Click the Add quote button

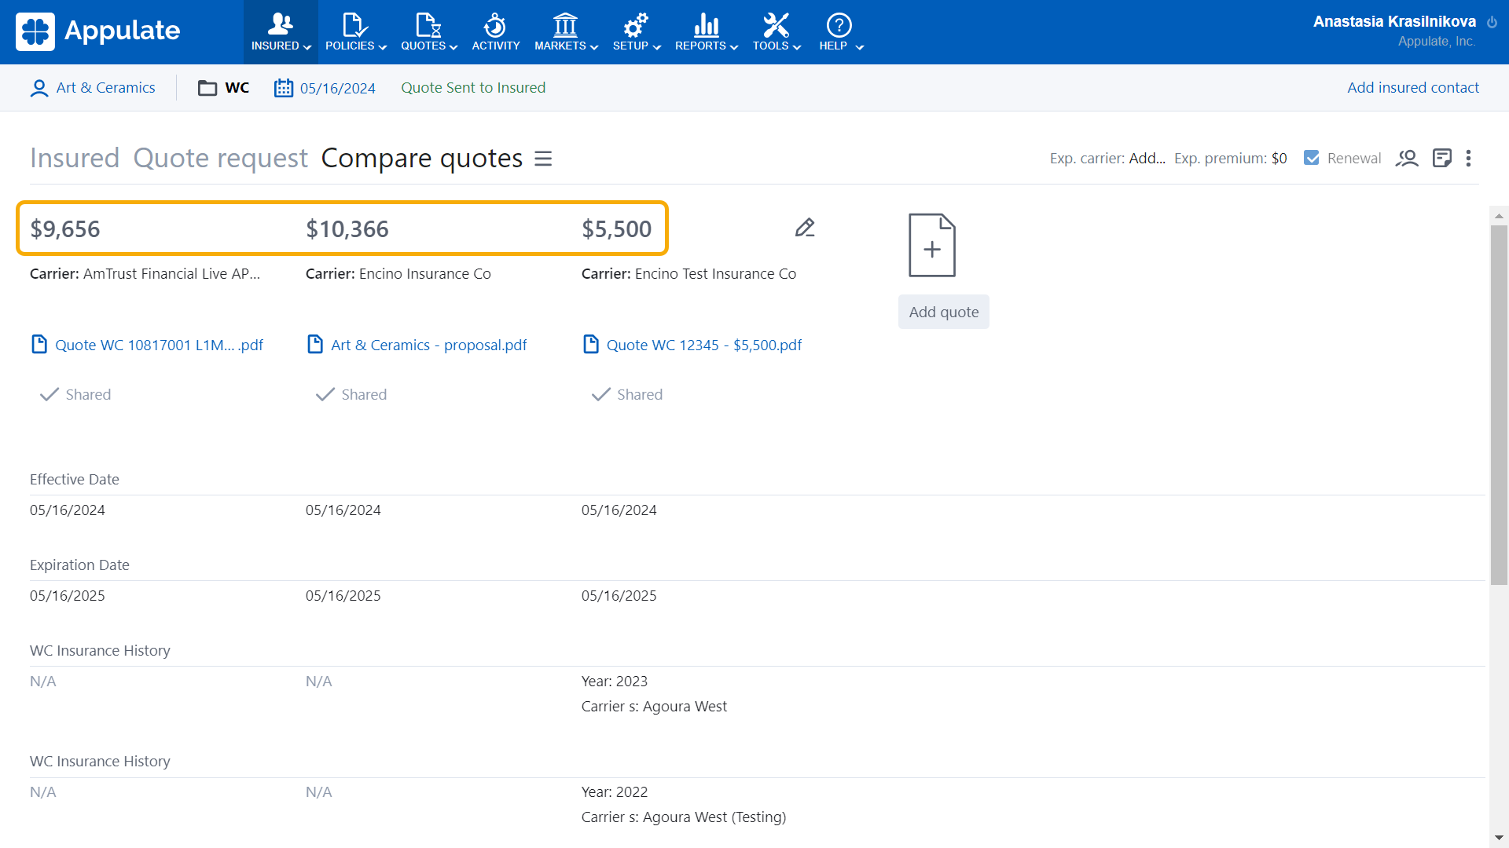point(943,312)
